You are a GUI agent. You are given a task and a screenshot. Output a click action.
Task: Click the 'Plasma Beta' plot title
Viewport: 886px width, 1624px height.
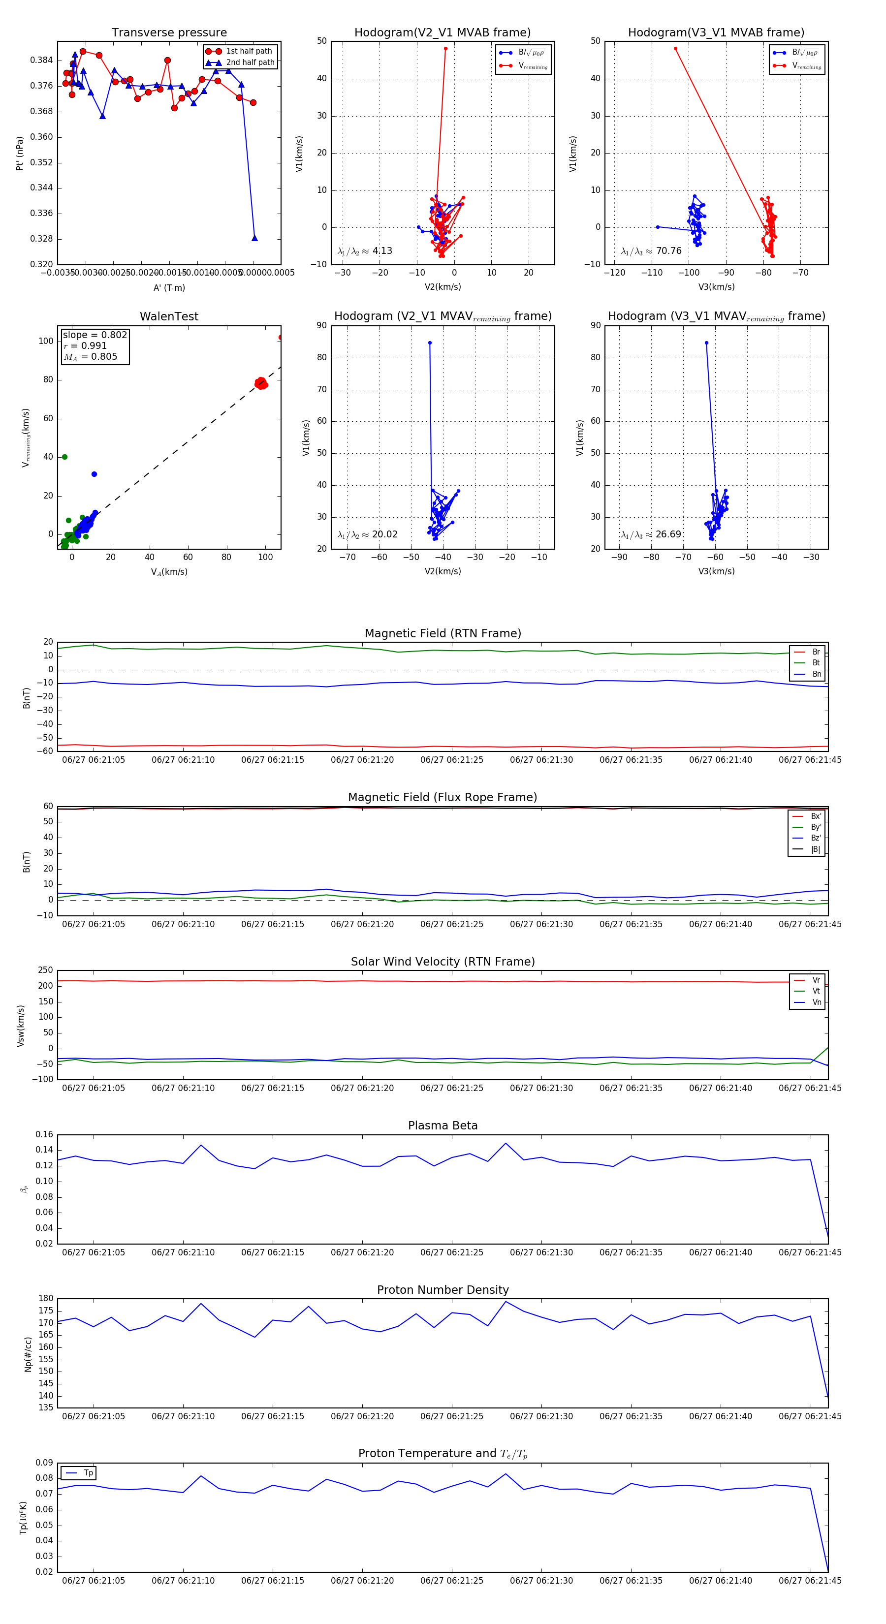pyautogui.click(x=443, y=1125)
